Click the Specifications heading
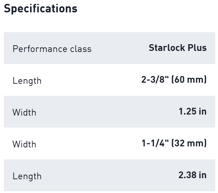The width and height of the screenshot is (218, 193). (41, 9)
